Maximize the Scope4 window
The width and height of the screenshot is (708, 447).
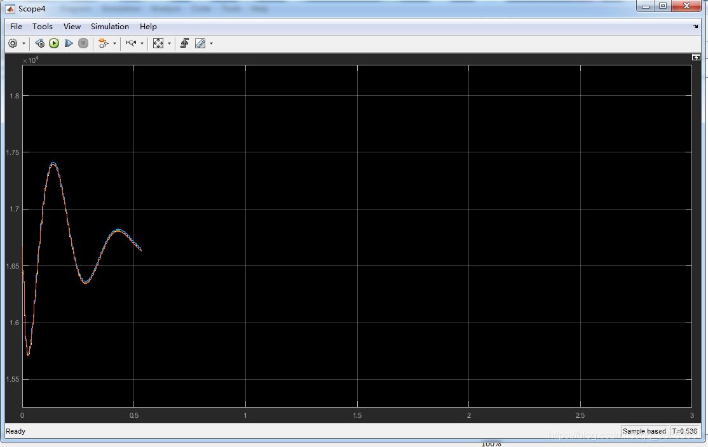(x=663, y=6)
